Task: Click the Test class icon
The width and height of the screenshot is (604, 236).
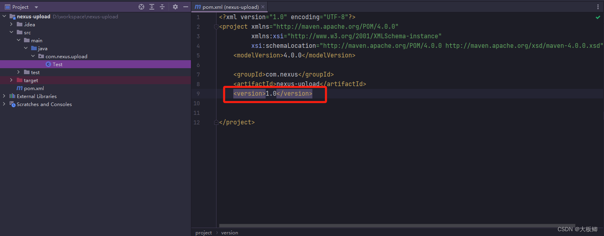Action: pos(48,64)
